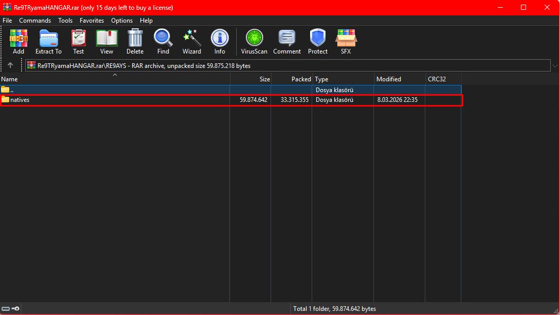Viewport: 560px width, 315px height.
Task: Open the View tool
Action: 106,42
